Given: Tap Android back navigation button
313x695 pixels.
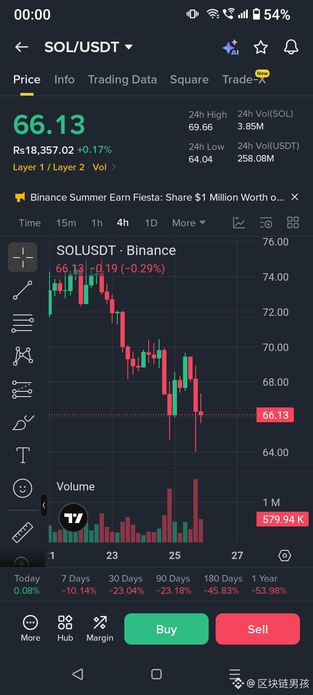Looking at the screenshot, I should pyautogui.click(x=78, y=674).
